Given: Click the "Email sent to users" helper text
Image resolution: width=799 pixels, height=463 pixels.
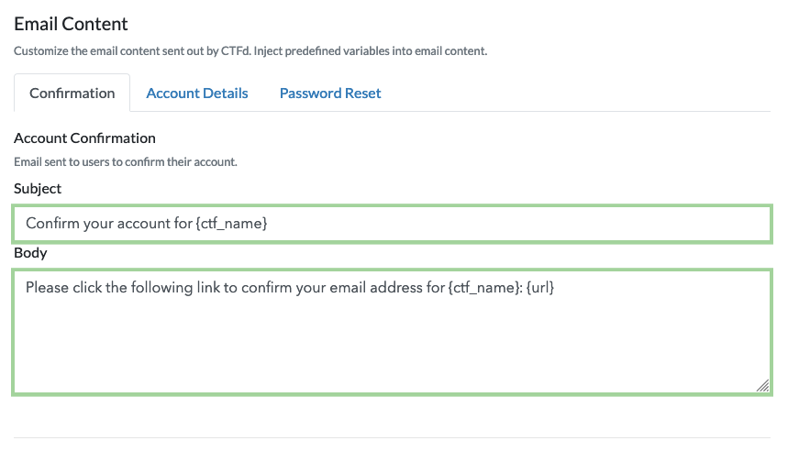Looking at the screenshot, I should click(x=126, y=161).
